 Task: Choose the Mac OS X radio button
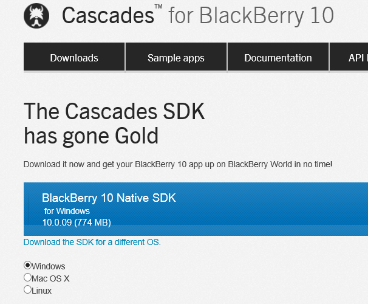28,277
